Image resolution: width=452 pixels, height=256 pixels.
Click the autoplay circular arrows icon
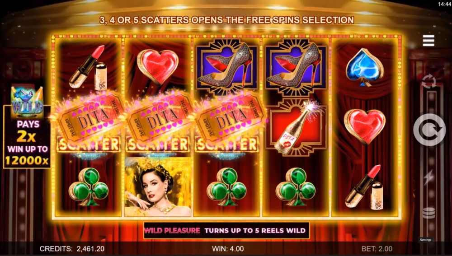point(429,81)
